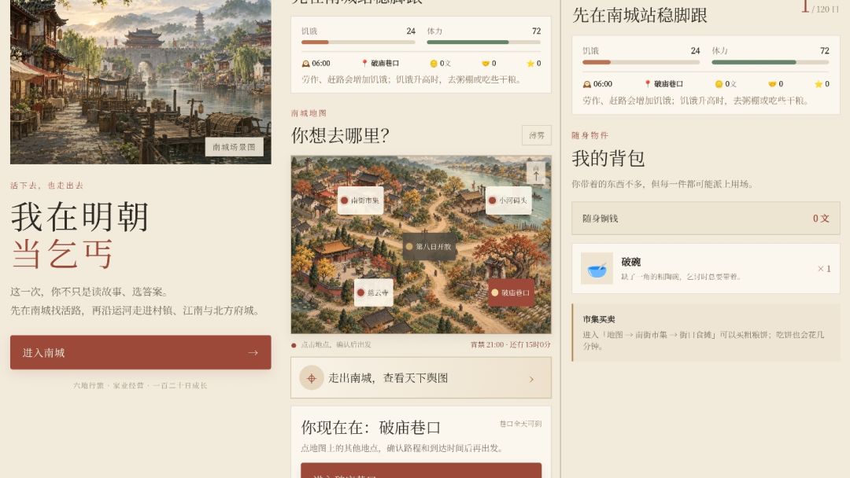
Task: Click the red dot of 南街市集 marker
Action: tap(344, 200)
